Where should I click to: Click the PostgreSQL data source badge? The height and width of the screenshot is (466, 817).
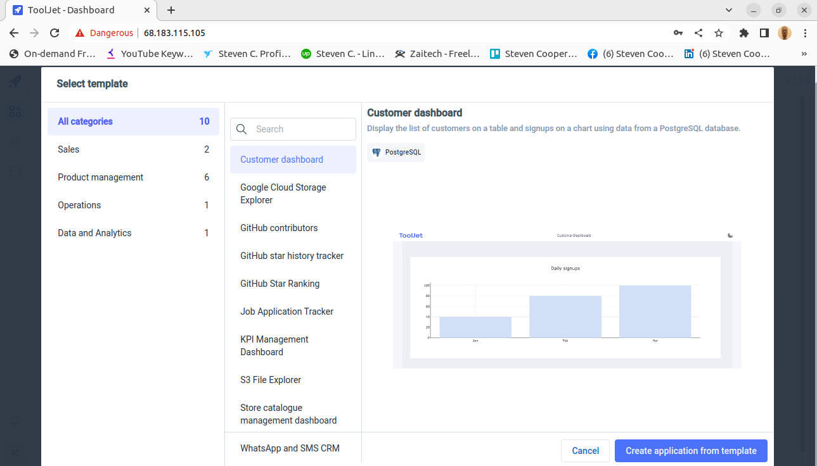coord(396,152)
